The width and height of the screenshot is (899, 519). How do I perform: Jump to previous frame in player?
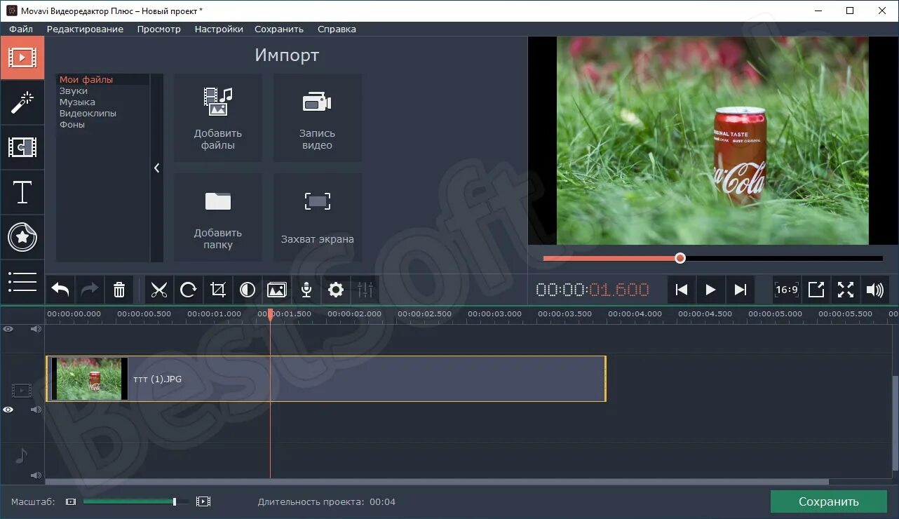tap(681, 290)
